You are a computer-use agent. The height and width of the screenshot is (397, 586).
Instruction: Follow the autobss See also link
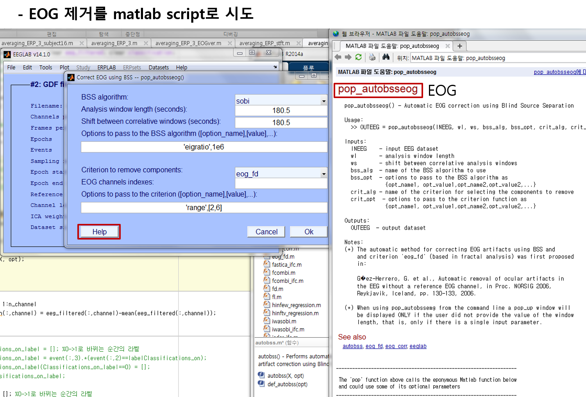pyautogui.click(x=352, y=346)
